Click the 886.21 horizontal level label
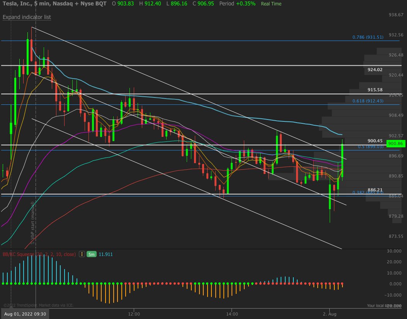This screenshot has height=319, width=407. tap(375, 190)
